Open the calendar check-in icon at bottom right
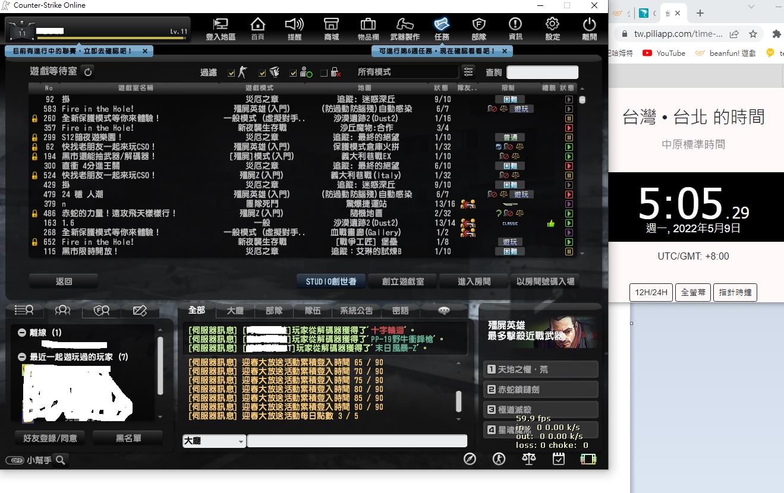The height and width of the screenshot is (493, 784). click(x=558, y=459)
